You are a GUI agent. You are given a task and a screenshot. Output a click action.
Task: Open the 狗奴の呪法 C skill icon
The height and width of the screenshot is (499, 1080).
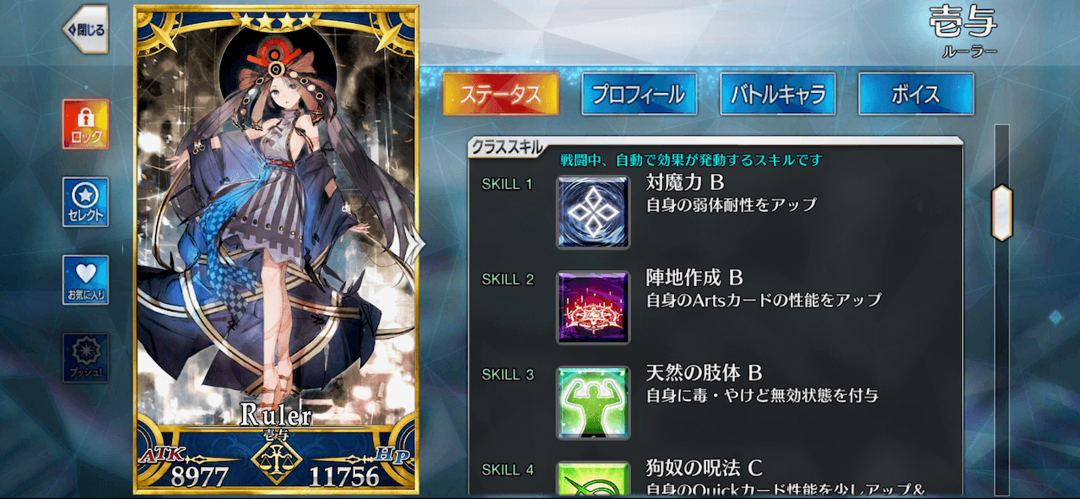tap(592, 478)
